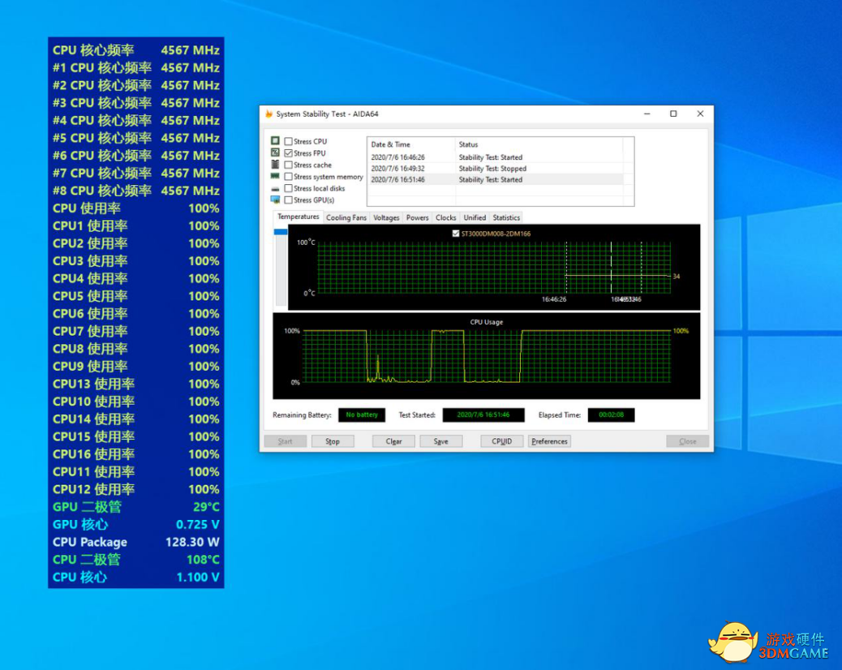
Task: Click the FPU icon beside Stress FPU
Action: pyautogui.click(x=275, y=152)
